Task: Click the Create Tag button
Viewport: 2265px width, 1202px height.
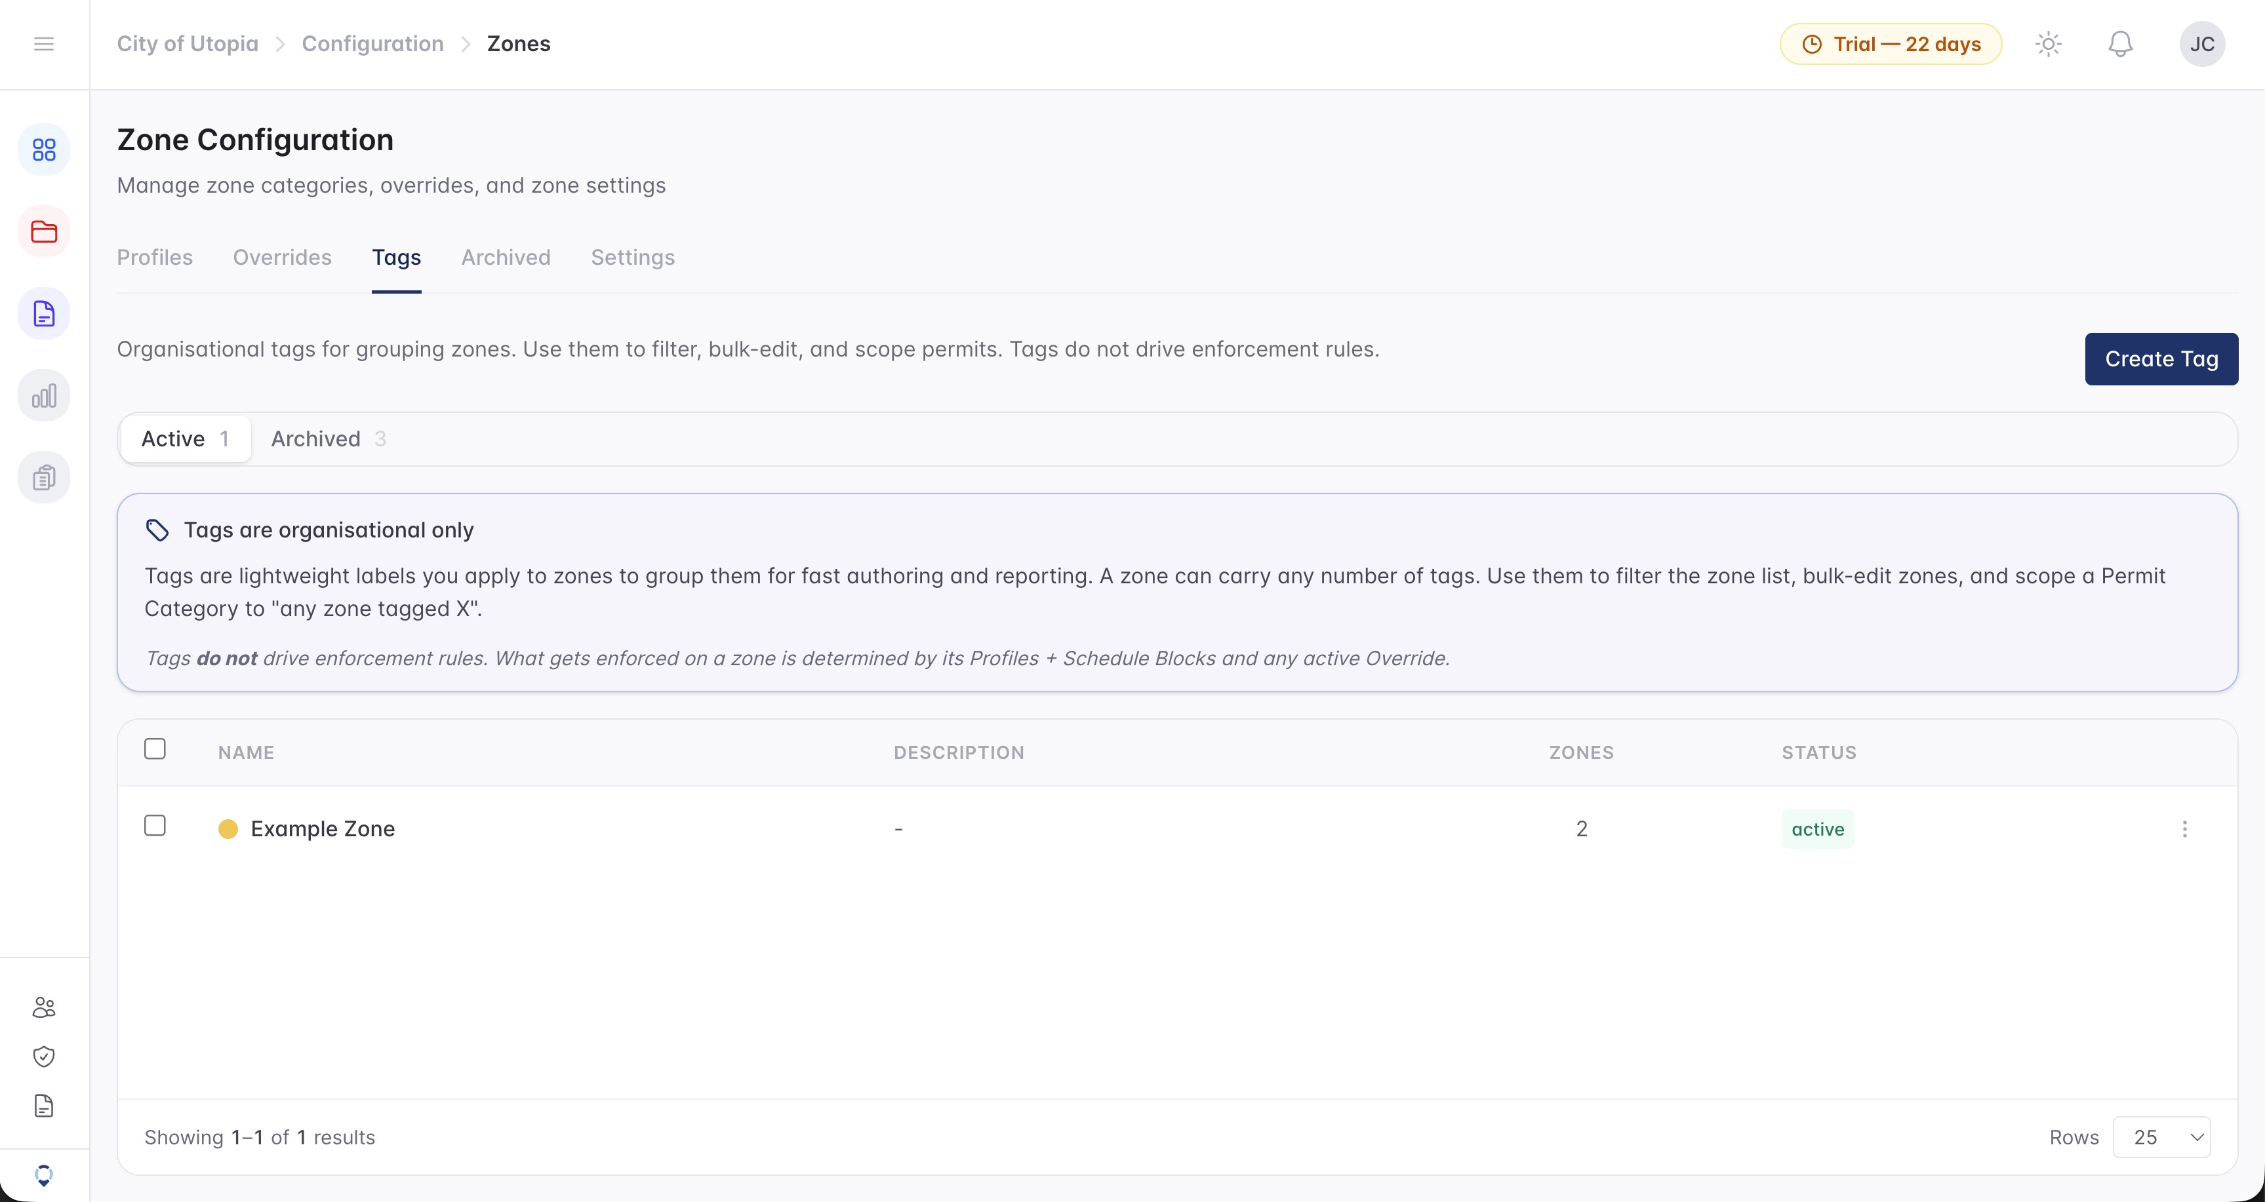Action: pyautogui.click(x=2162, y=359)
